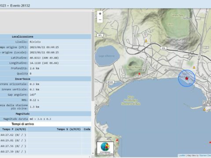This screenshot has width=211, height=158.
Task: Select the red triangle station near Monte Nuovo
Action: tap(139, 74)
